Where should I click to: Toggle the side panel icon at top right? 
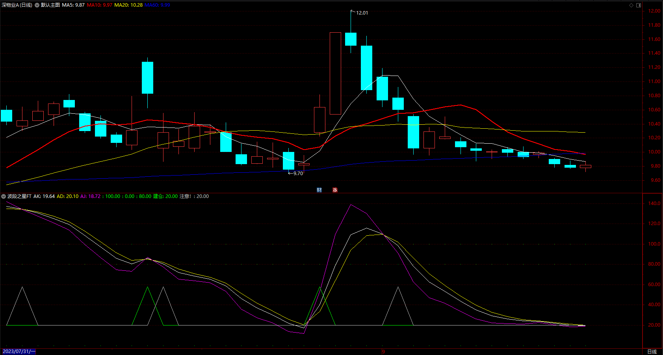639,5
